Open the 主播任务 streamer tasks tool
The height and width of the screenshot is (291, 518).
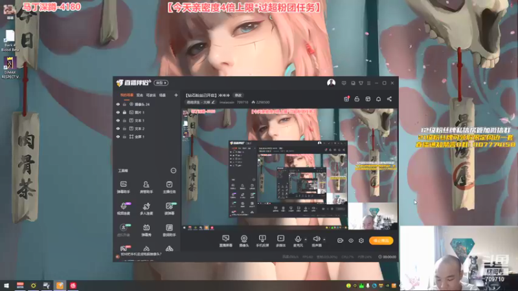[x=169, y=187]
